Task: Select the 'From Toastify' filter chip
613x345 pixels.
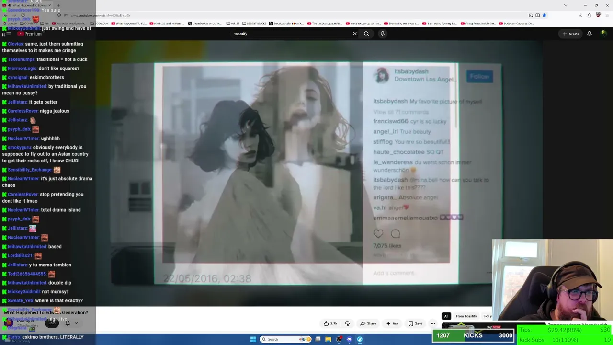Action: (x=466, y=316)
